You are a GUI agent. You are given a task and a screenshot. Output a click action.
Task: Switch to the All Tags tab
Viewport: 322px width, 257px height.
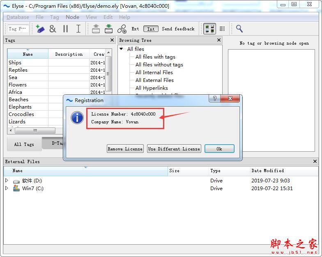click(x=24, y=144)
